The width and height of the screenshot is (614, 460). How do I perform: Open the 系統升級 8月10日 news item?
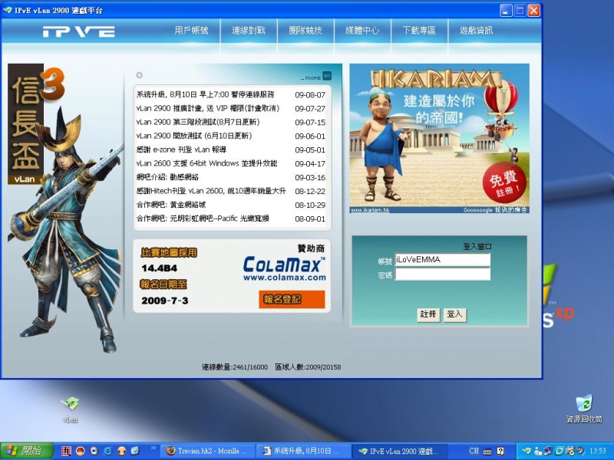(205, 94)
